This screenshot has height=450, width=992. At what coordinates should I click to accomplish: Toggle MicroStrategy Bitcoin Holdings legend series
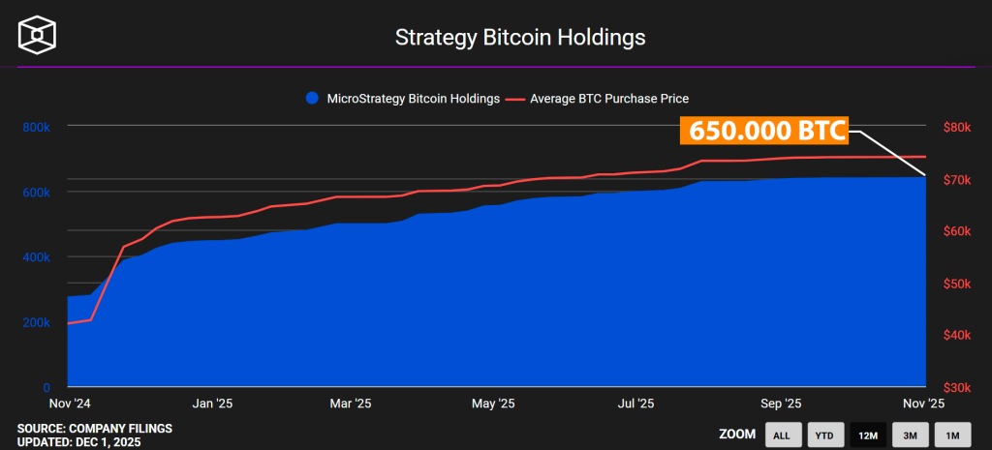coord(403,98)
